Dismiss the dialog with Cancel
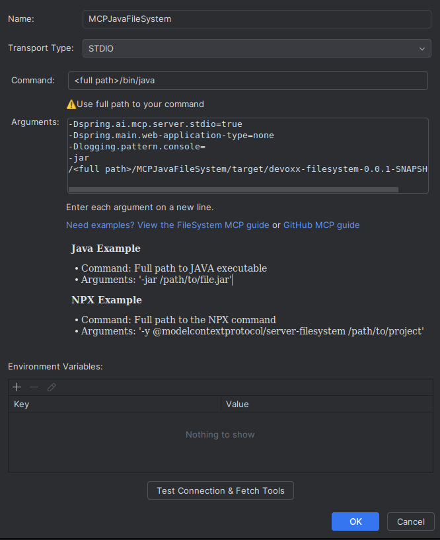The height and width of the screenshot is (540, 440). pyautogui.click(x=410, y=521)
